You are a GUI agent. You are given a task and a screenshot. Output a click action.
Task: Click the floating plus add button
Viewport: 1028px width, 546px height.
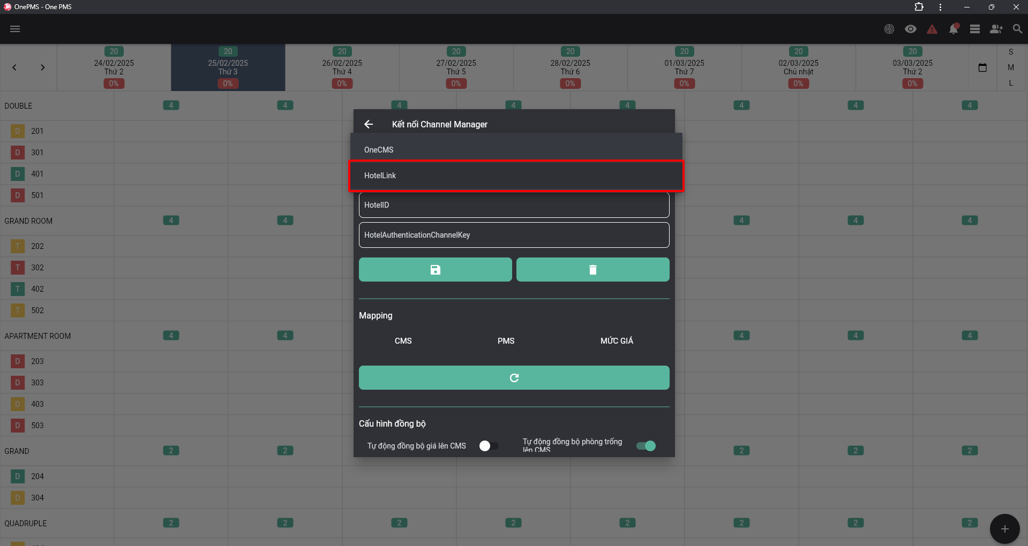[x=1004, y=529]
